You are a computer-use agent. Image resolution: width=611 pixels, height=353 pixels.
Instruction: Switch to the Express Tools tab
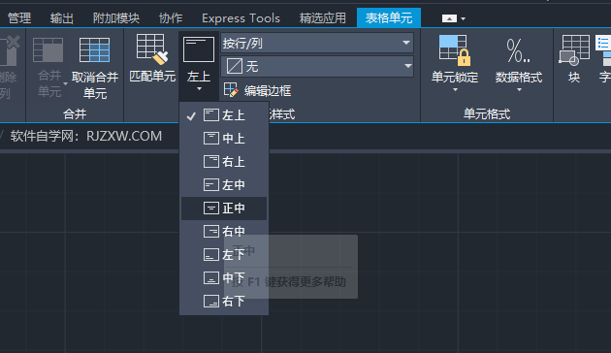[x=241, y=17]
